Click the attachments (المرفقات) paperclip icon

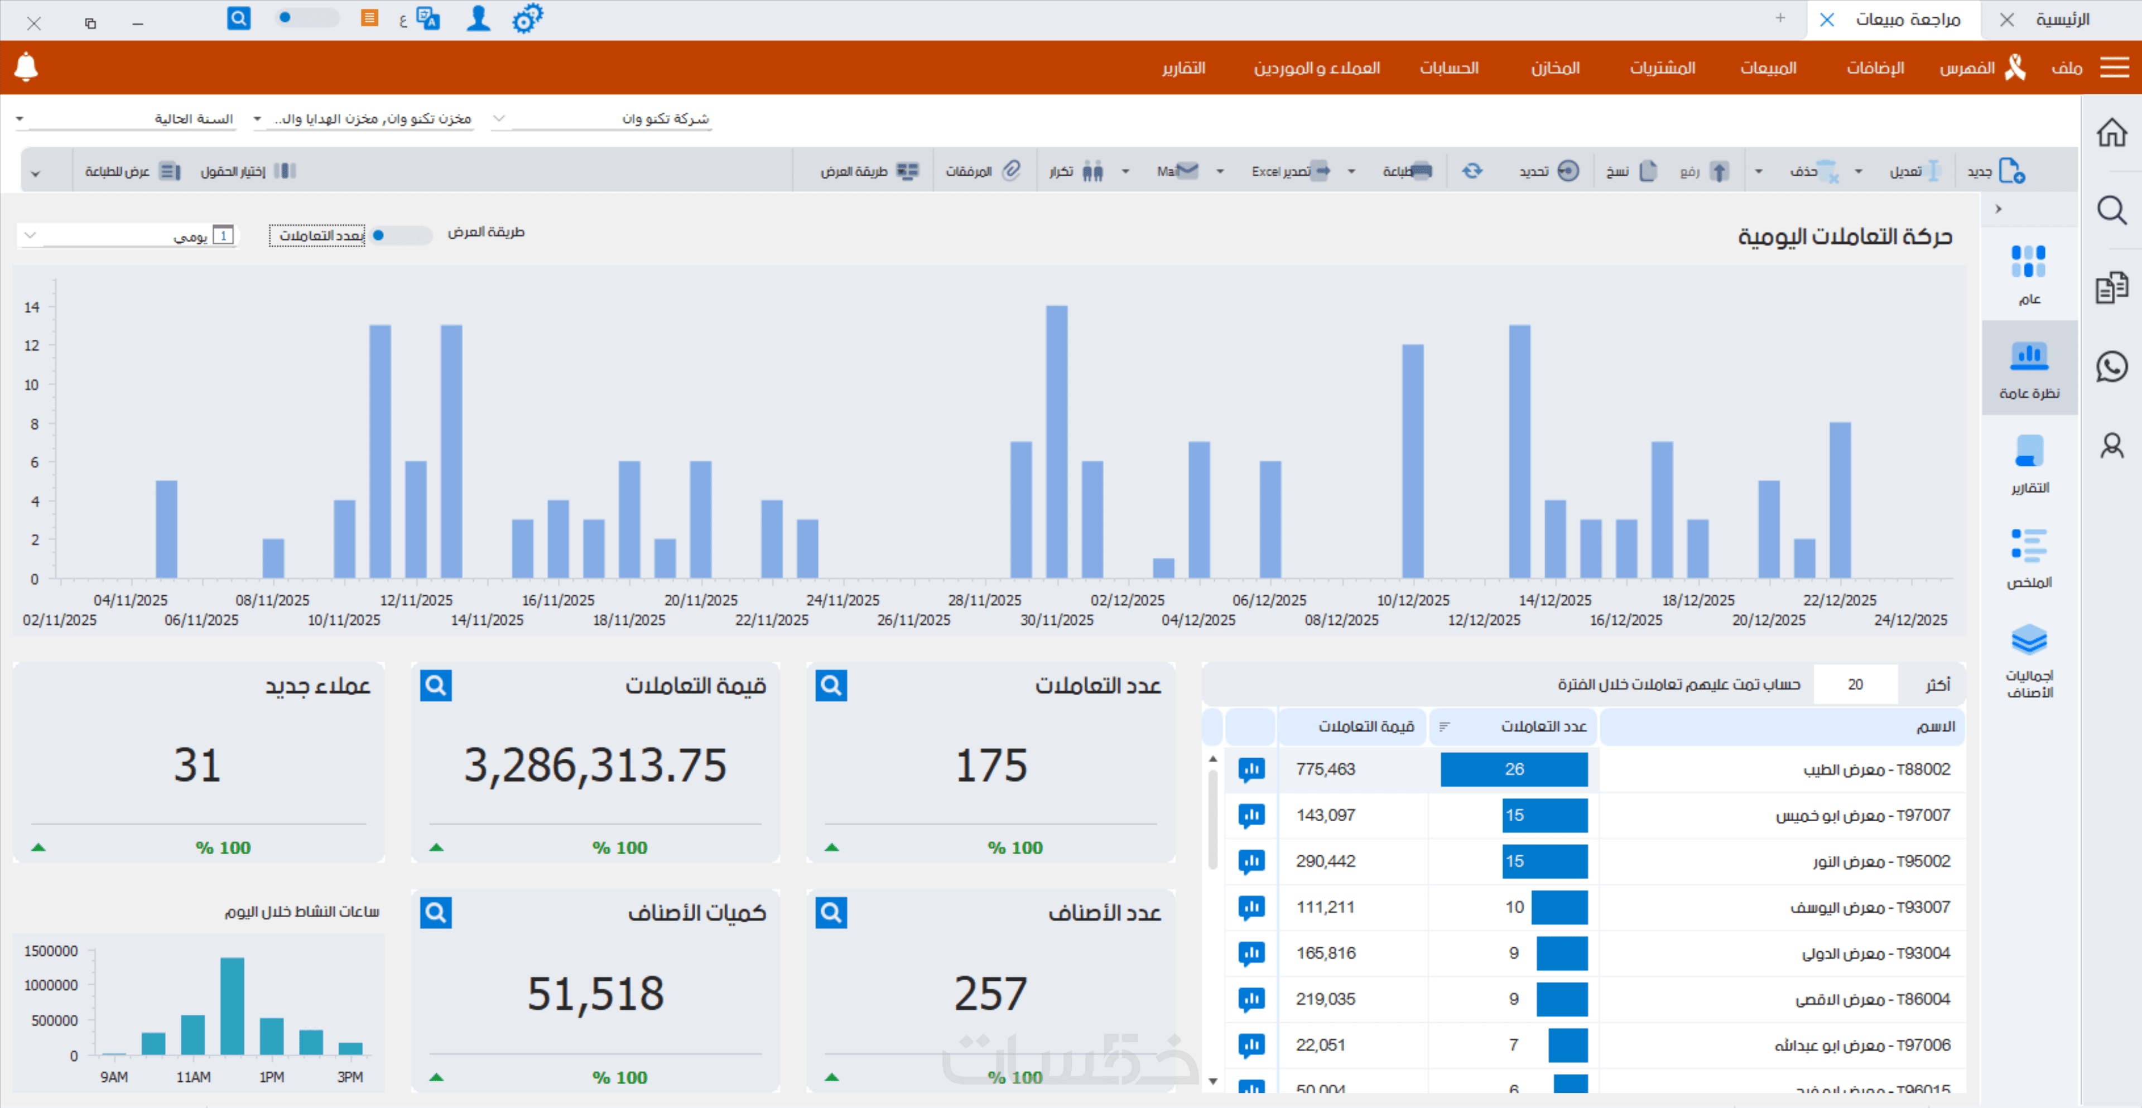[x=1010, y=171]
